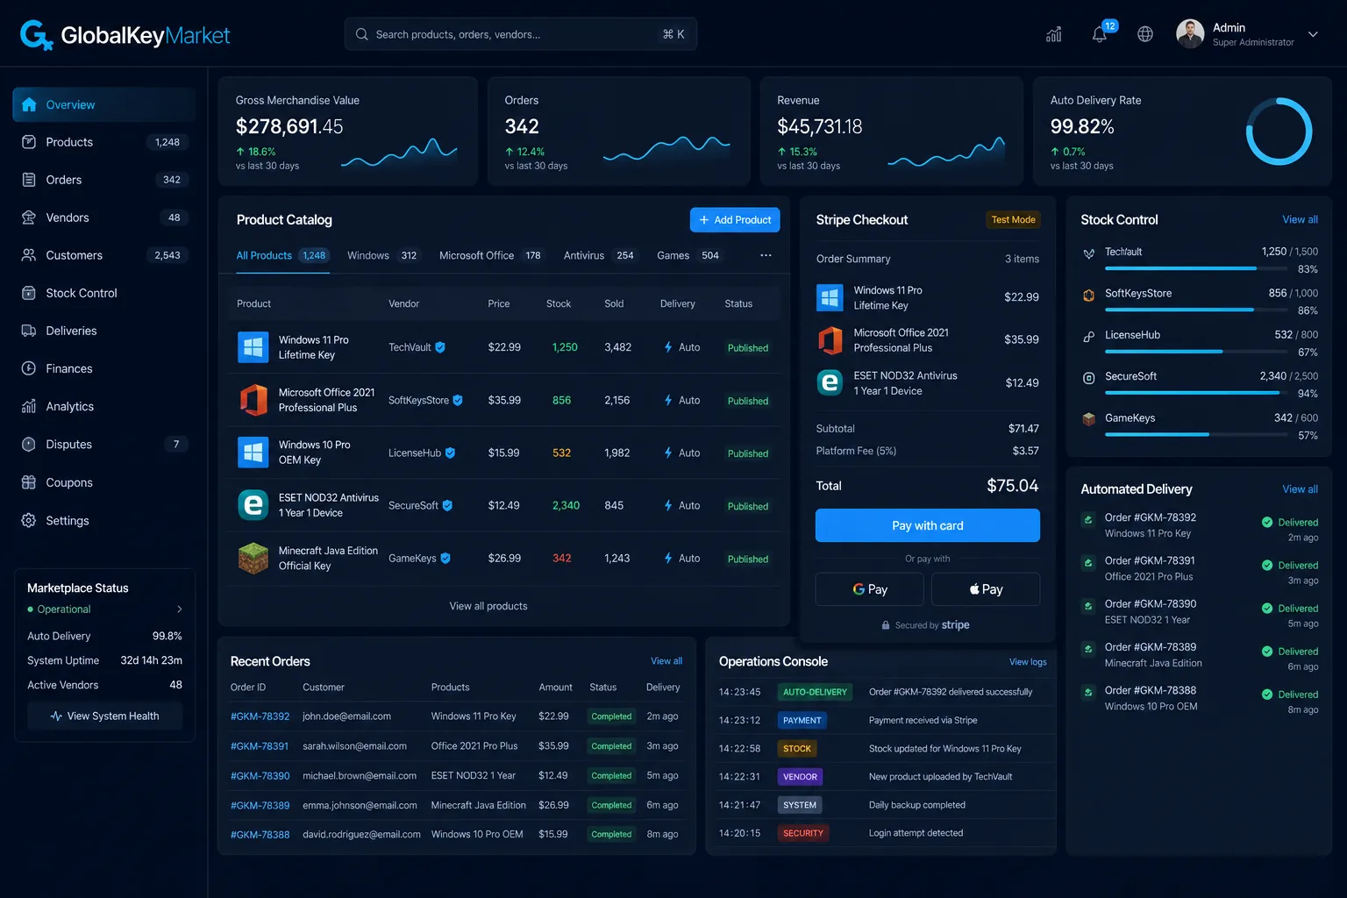Click Microsoft Office 2021 icon in catalog

[x=253, y=400]
